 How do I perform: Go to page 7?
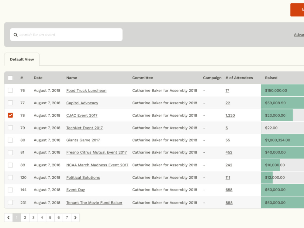click(67, 218)
